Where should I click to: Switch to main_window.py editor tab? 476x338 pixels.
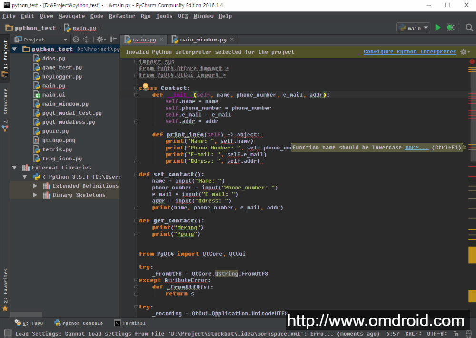(x=203, y=40)
